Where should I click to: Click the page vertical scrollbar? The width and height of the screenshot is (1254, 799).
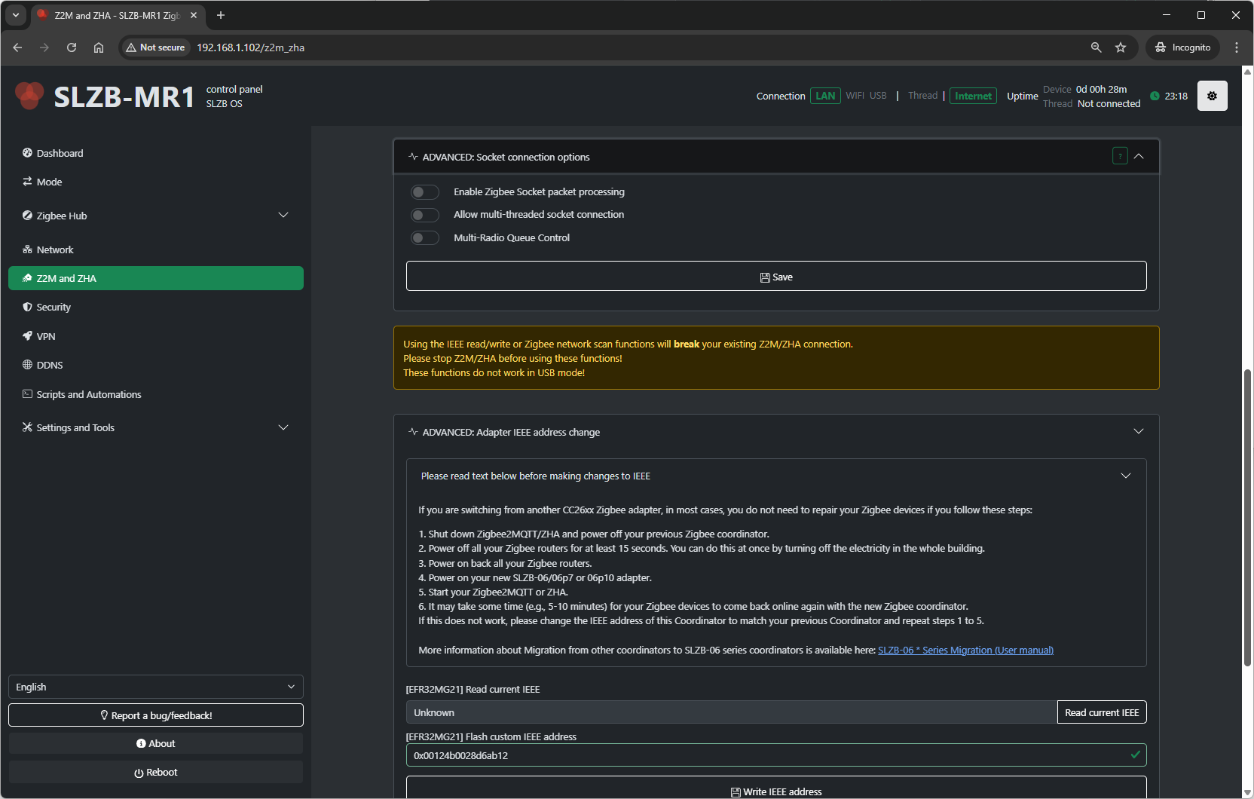pyautogui.click(x=1247, y=517)
